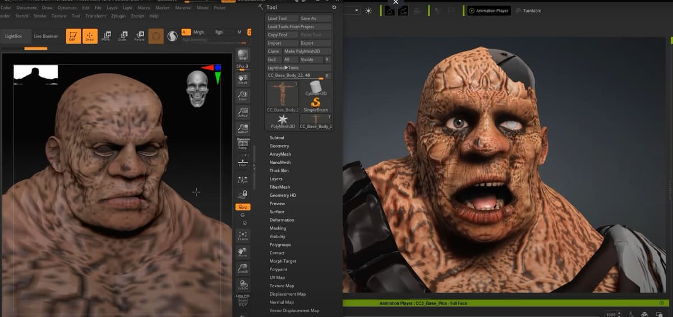
Task: Choose the Move transform icon
Action: 106,36
